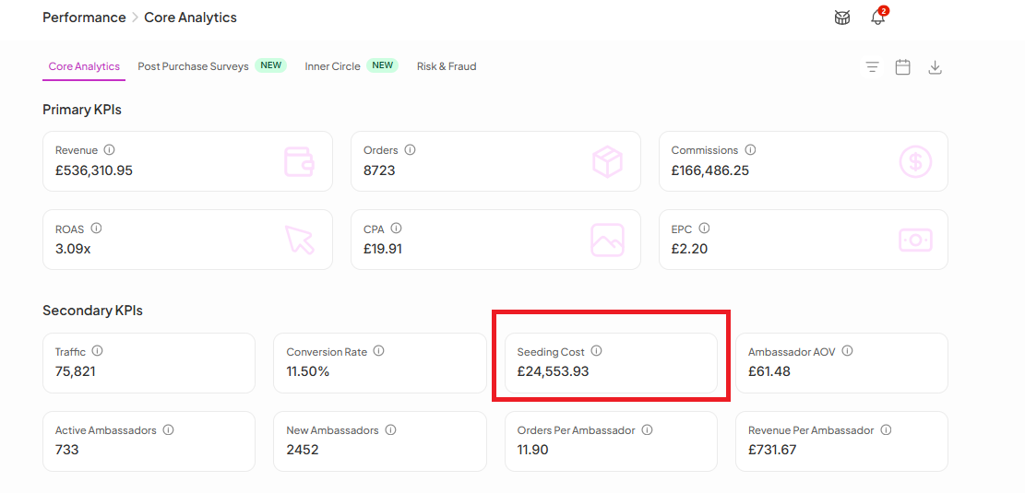The height and width of the screenshot is (493, 1025).
Task: Show info for Orders Per Ambassador
Action: pyautogui.click(x=647, y=429)
